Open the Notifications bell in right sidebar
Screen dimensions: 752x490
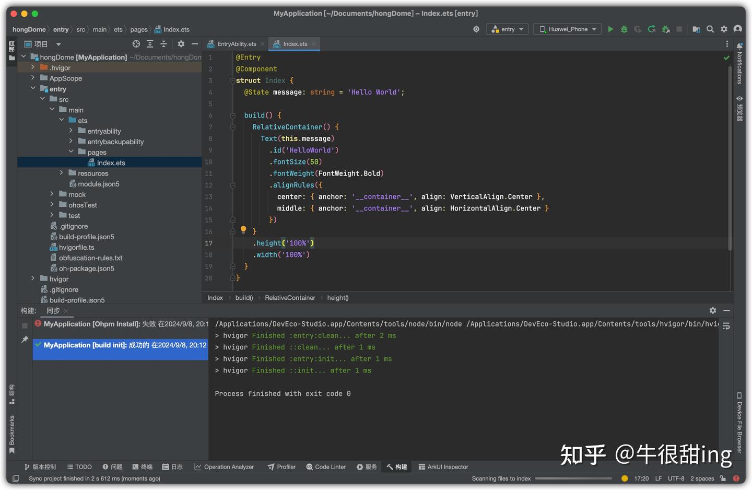[x=739, y=46]
